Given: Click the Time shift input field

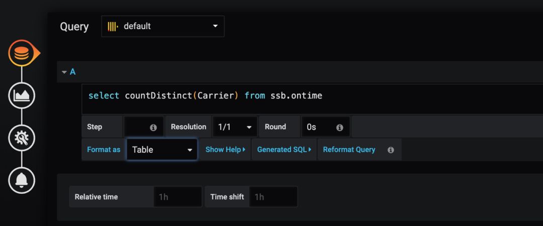Looking at the screenshot, I should click(273, 196).
